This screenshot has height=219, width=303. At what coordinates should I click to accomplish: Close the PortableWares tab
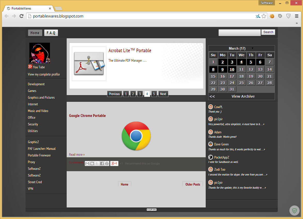(x=50, y=8)
